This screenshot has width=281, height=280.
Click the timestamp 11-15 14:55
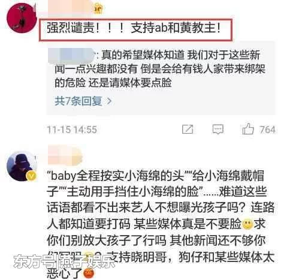72,130
